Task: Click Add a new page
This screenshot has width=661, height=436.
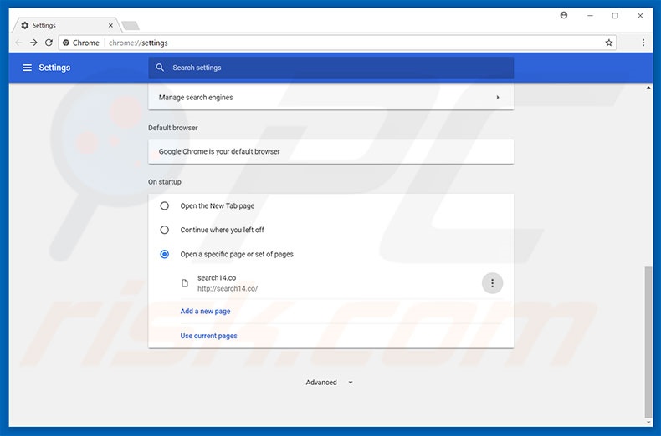Action: click(205, 312)
